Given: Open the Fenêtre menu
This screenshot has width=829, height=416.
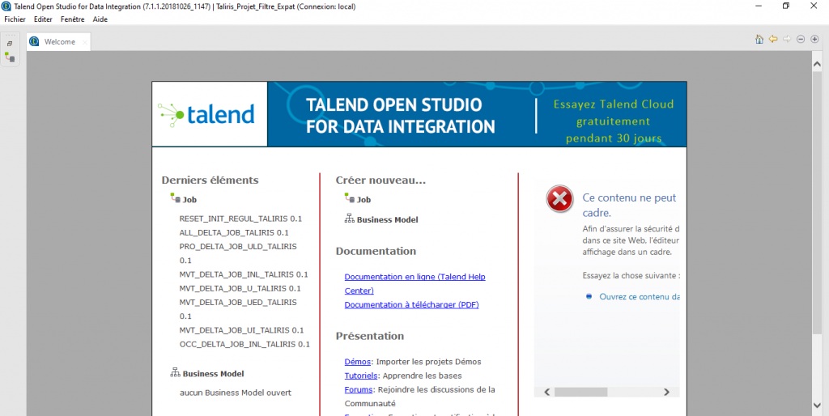Looking at the screenshot, I should point(72,19).
